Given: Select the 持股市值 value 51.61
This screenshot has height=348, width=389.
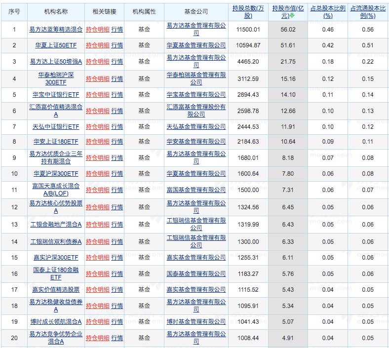Looking at the screenshot, I should coord(288,45).
